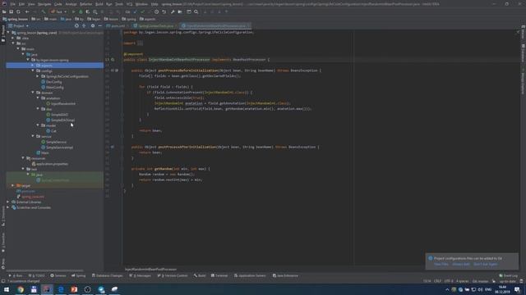Click the Search Everywhere magnifier icon

tap(196, 11)
